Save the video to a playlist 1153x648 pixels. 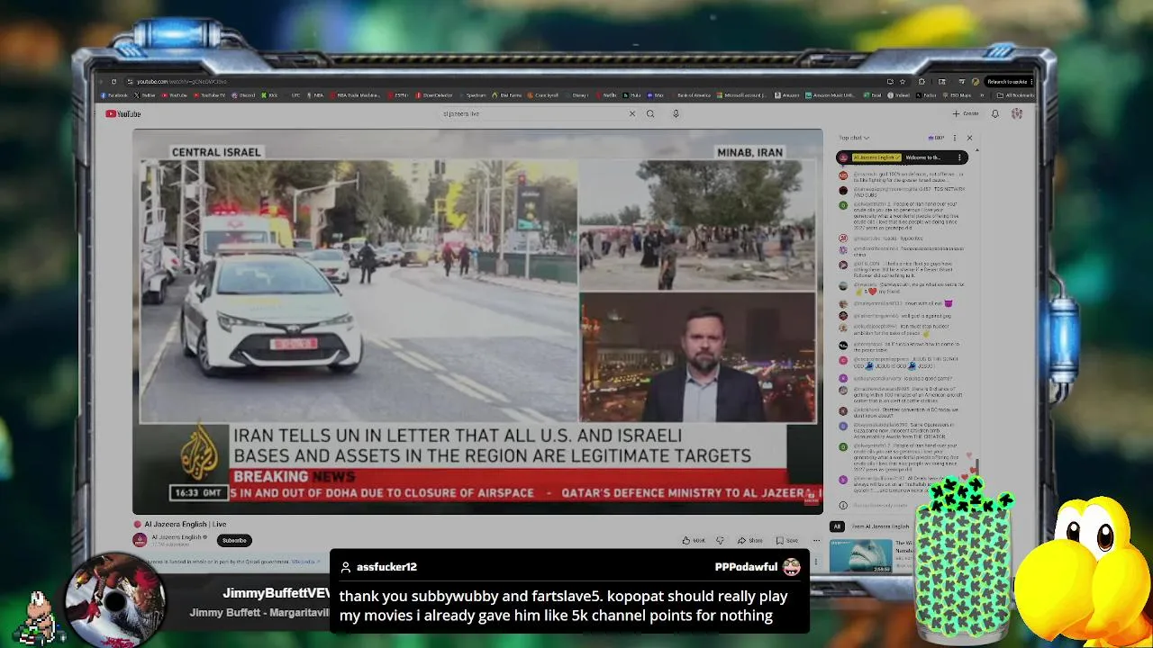[787, 540]
